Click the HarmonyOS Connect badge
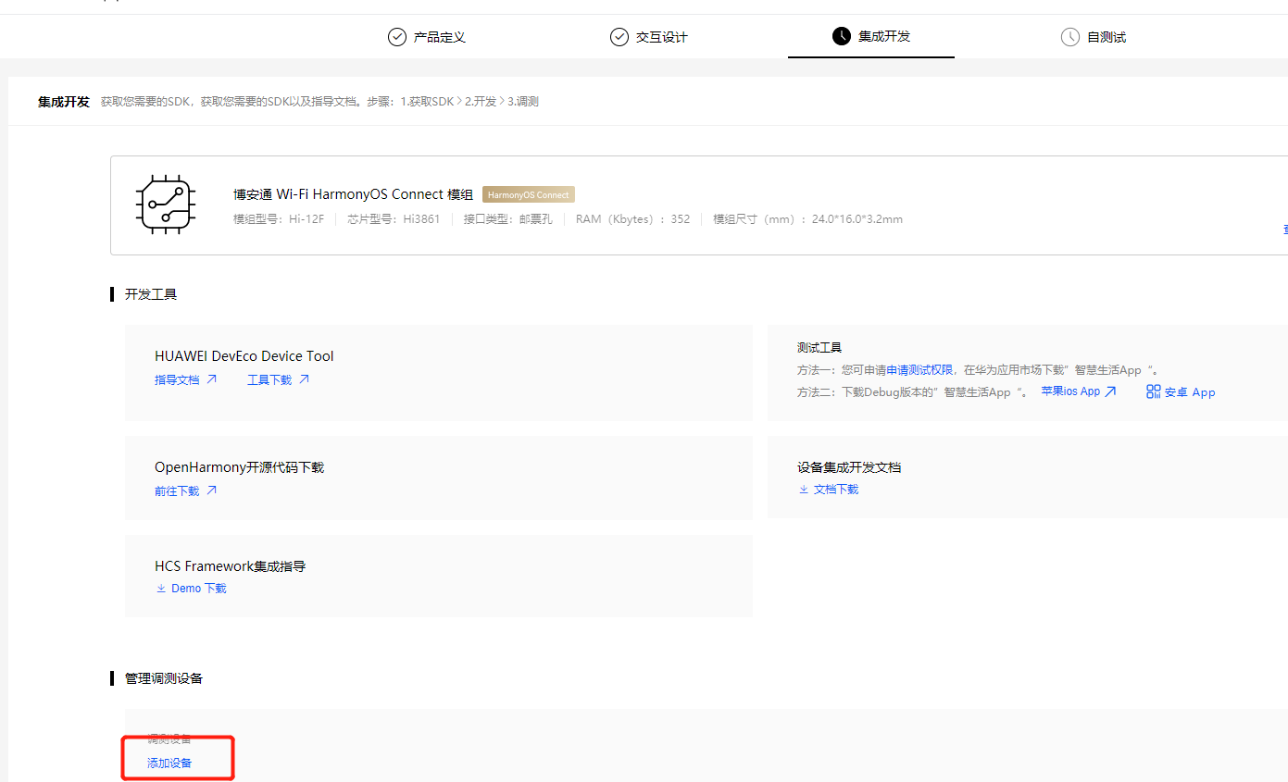The width and height of the screenshot is (1288, 782). point(529,194)
